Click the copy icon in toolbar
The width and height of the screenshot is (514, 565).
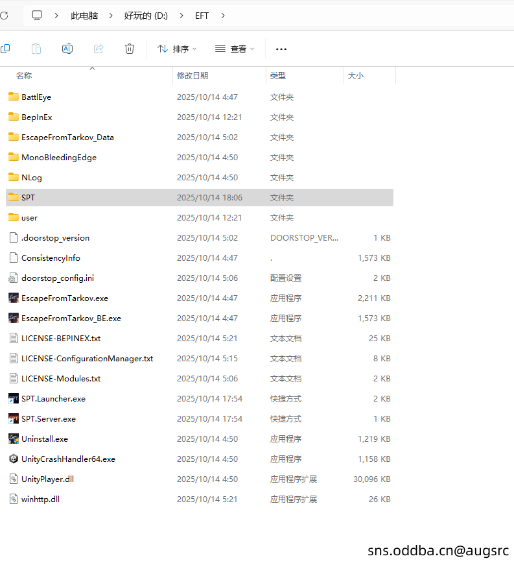pyautogui.click(x=5, y=49)
